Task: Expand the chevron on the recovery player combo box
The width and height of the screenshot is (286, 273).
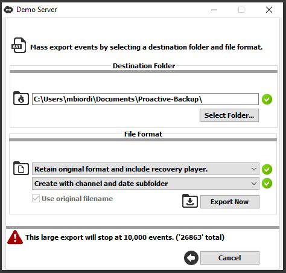Action: (254, 169)
